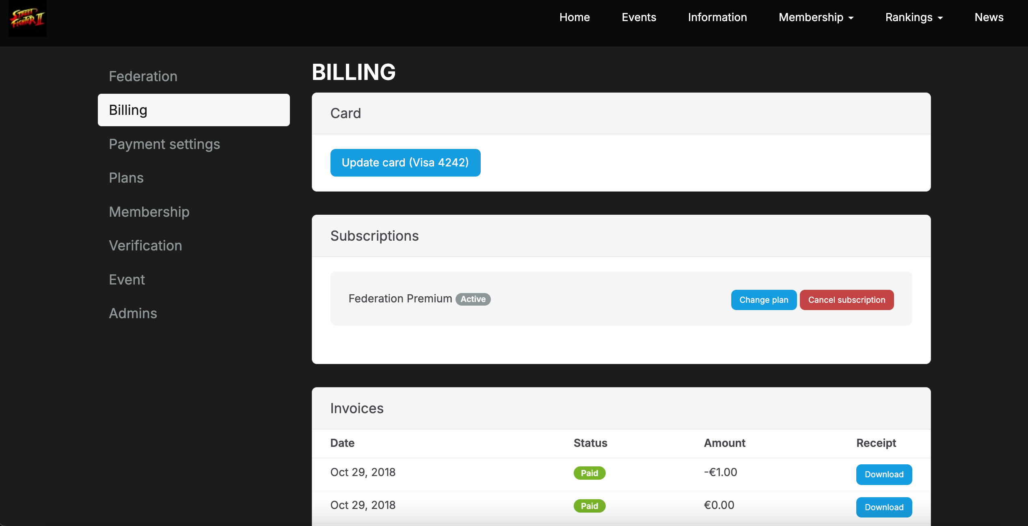Open Membership in the sidebar menu
1028x526 pixels.
click(x=149, y=212)
